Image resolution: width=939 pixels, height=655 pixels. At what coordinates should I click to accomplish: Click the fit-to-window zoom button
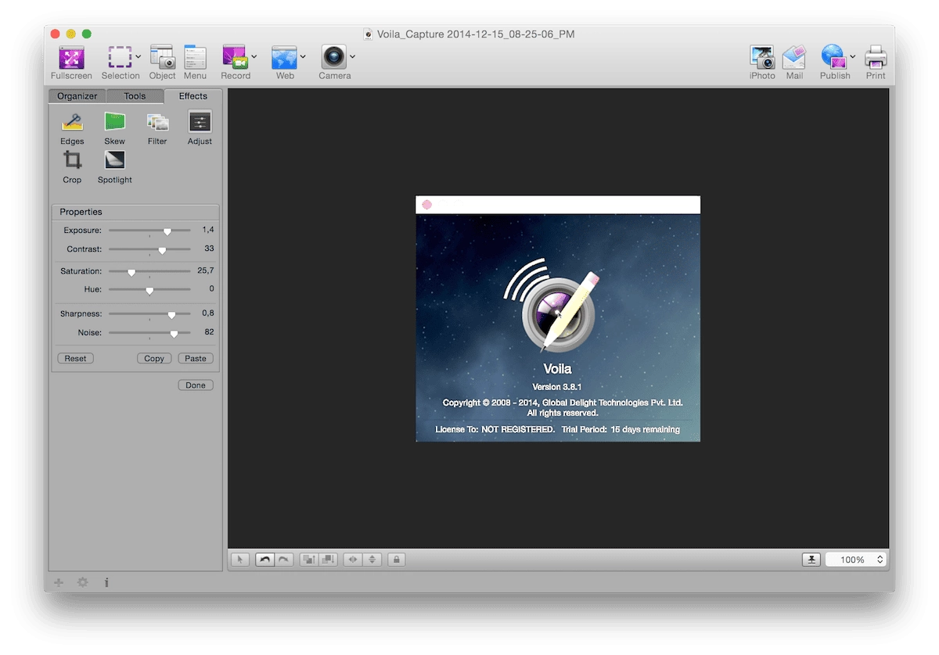(811, 559)
